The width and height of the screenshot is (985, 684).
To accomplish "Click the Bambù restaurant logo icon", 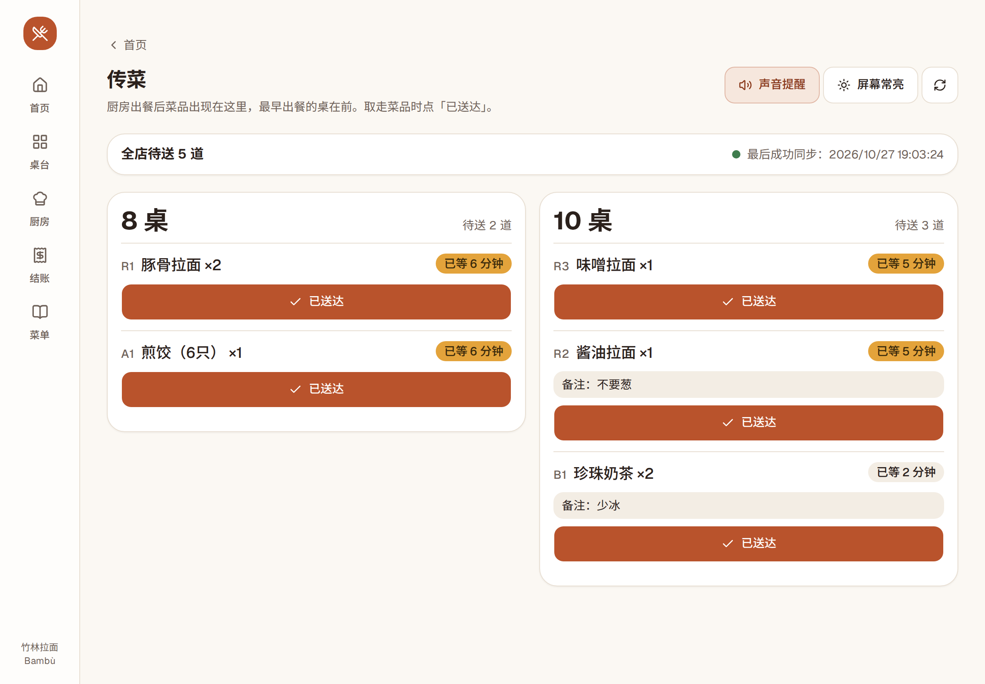I will click(40, 33).
